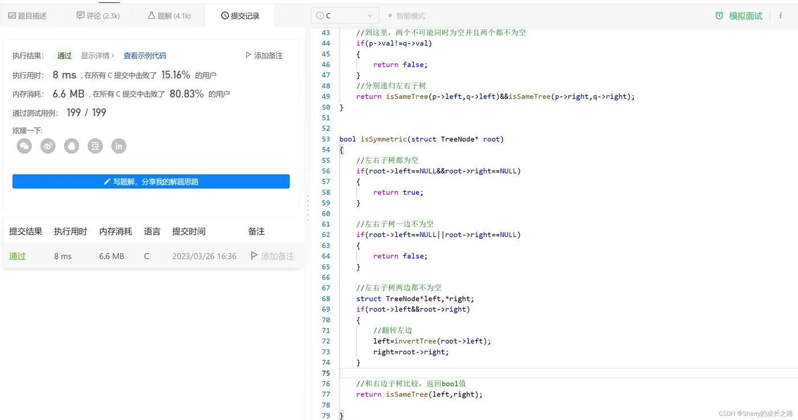Image resolution: width=798 pixels, height=420 pixels.
Task: Share result via Weibo icon
Action: (48, 146)
